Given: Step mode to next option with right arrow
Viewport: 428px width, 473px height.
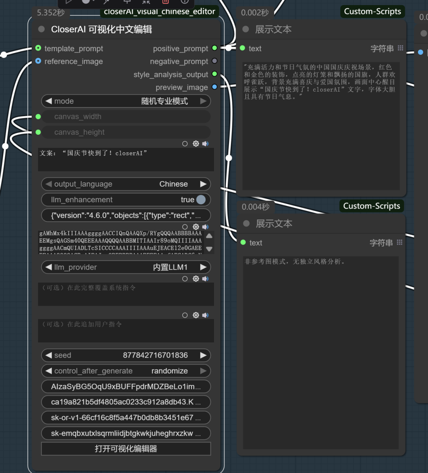Looking at the screenshot, I should (x=203, y=101).
